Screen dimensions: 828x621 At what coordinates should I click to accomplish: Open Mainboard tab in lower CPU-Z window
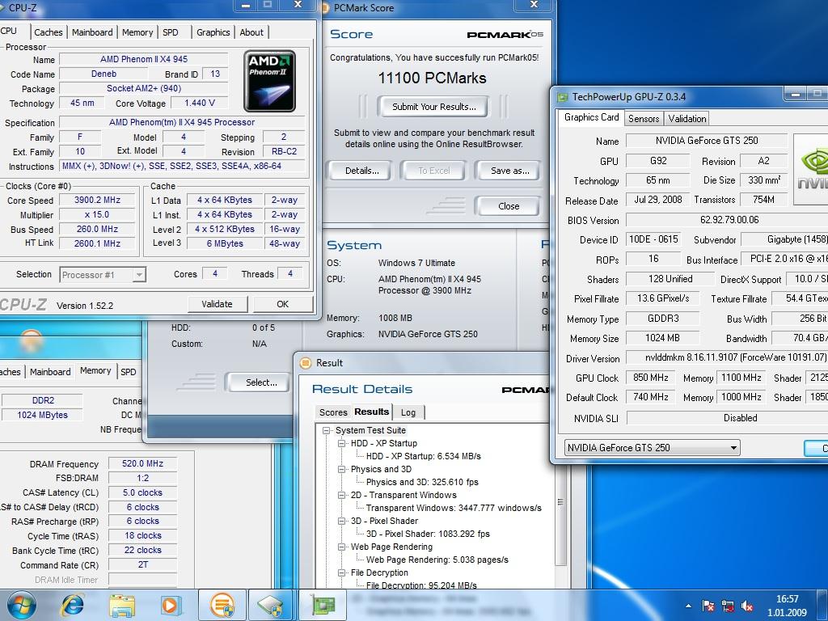(x=50, y=372)
